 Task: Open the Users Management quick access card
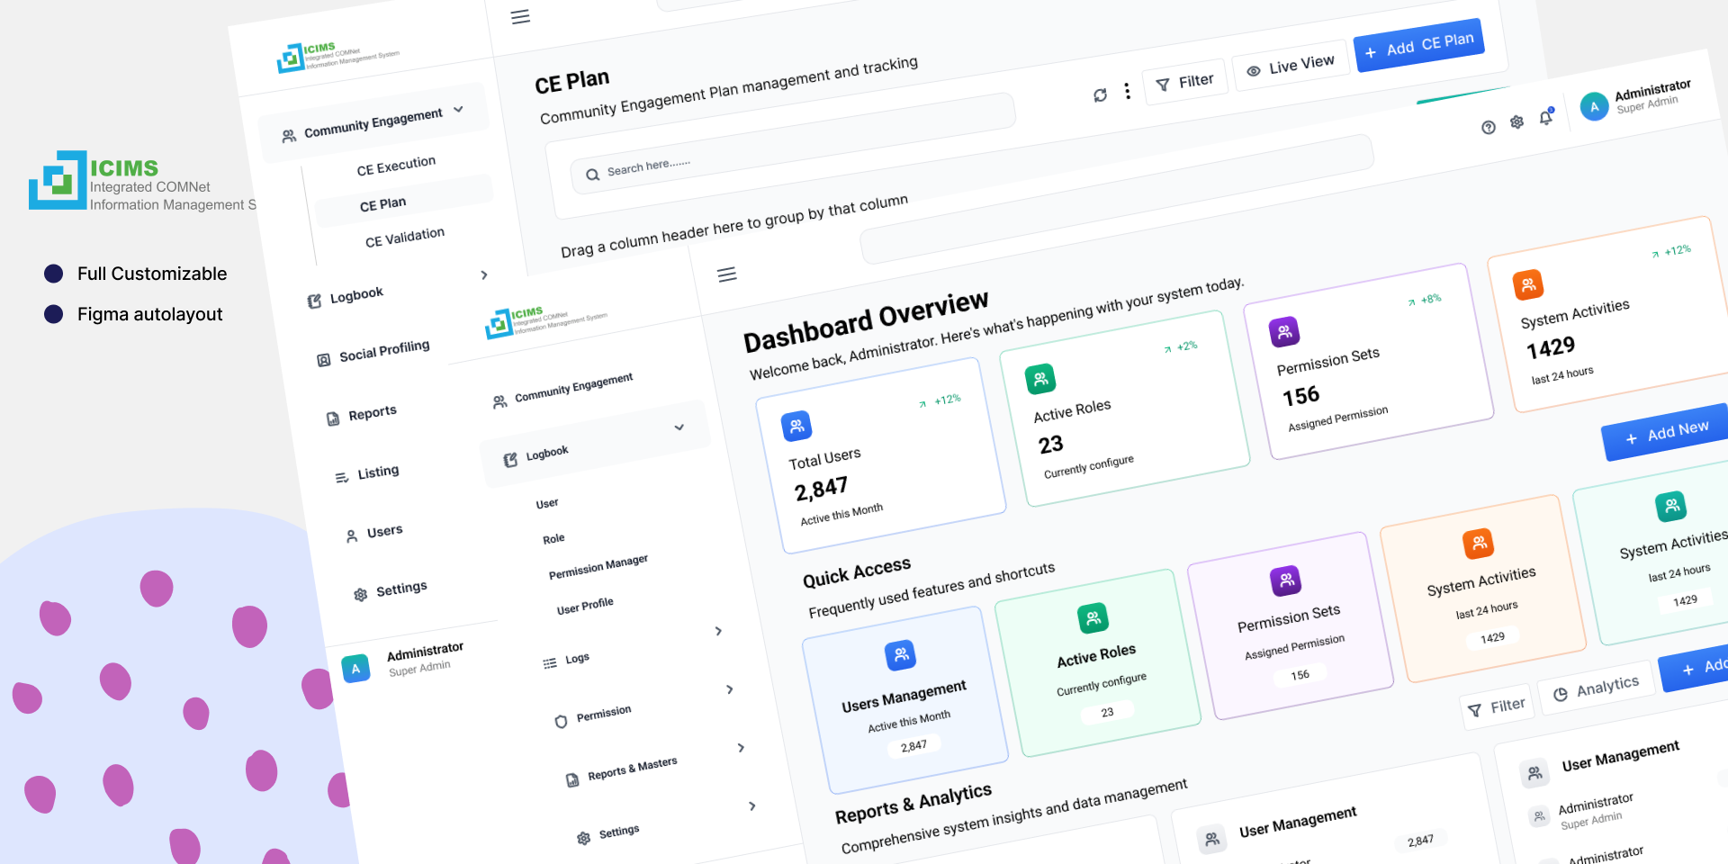pos(904,699)
